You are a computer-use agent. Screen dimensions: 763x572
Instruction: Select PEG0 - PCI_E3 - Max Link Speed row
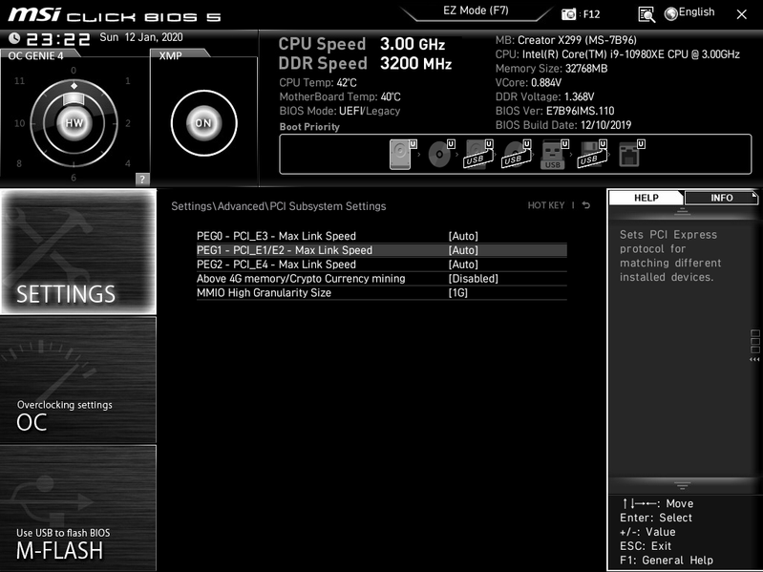pos(382,236)
